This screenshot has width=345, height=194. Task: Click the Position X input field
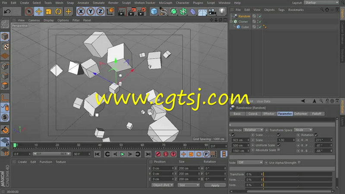tap(163, 168)
